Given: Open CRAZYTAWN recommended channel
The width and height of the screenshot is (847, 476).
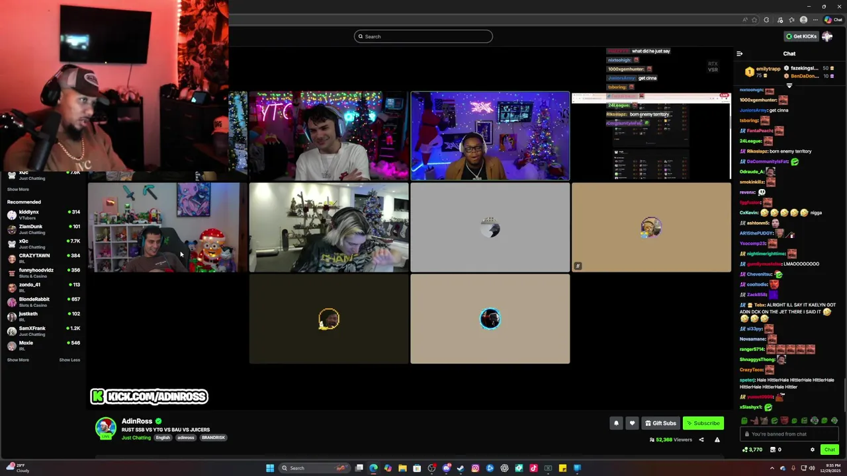Looking at the screenshot, I should pos(44,258).
